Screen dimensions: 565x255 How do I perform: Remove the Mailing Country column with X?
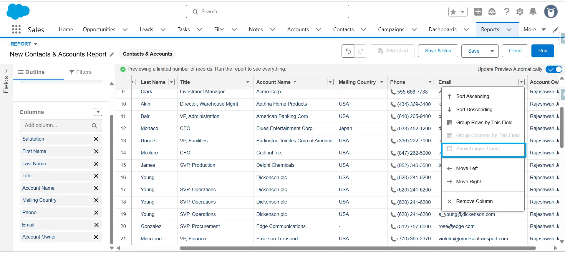[x=96, y=200]
